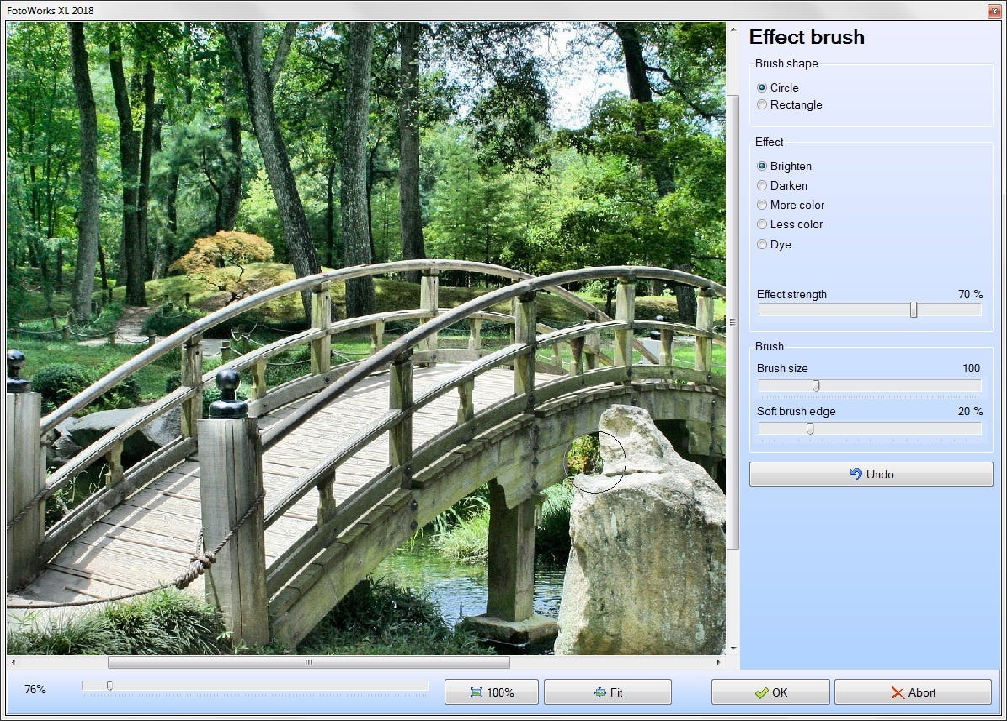The height and width of the screenshot is (721, 1007).
Task: Confirm changes with OK button
Action: click(x=770, y=692)
